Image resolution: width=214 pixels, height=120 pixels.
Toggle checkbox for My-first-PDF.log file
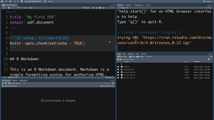pyautogui.click(x=118, y=75)
